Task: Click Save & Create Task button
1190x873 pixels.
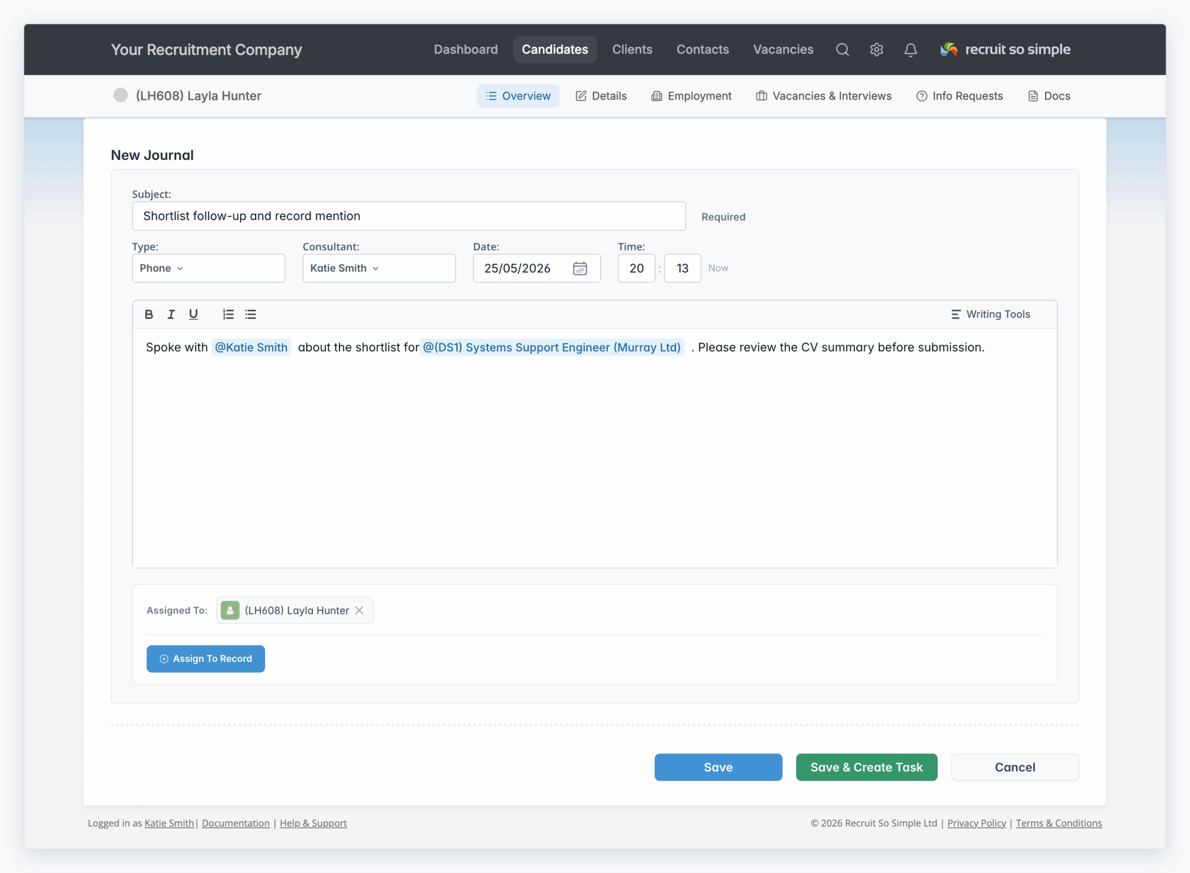Action: 866,767
